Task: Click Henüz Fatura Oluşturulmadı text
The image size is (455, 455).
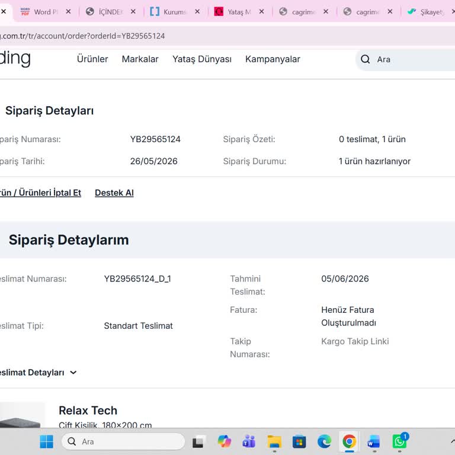Action: click(348, 316)
